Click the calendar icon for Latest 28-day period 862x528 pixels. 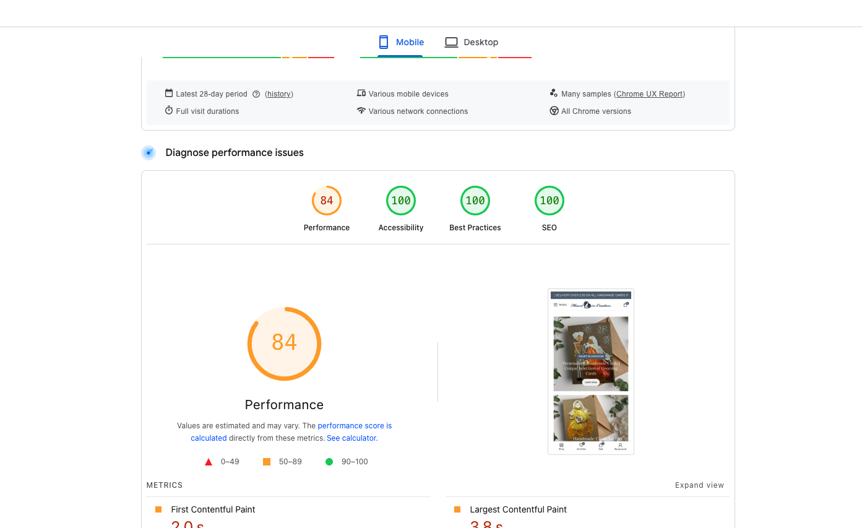(169, 93)
